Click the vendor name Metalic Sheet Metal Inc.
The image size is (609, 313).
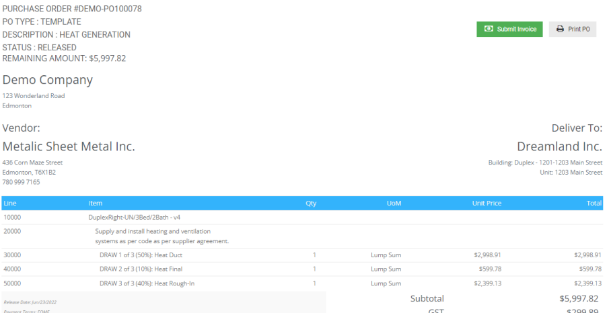point(69,146)
